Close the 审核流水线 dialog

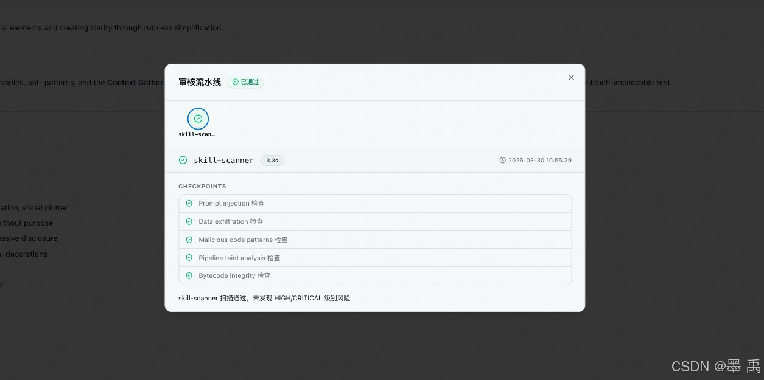pos(571,77)
